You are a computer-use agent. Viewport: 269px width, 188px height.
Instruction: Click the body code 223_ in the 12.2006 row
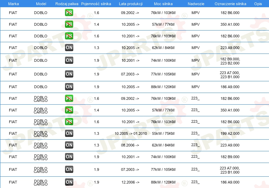point(195,182)
